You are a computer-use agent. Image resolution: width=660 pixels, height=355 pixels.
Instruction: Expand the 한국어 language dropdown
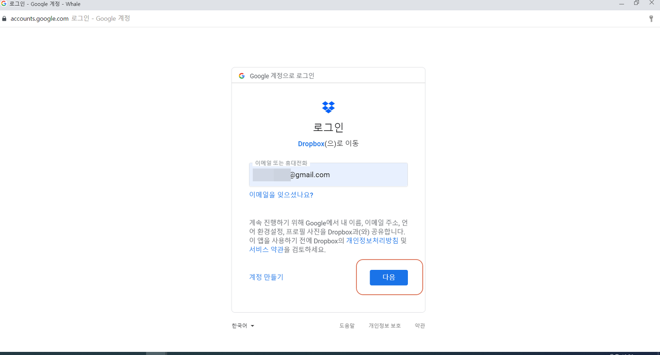[243, 326]
